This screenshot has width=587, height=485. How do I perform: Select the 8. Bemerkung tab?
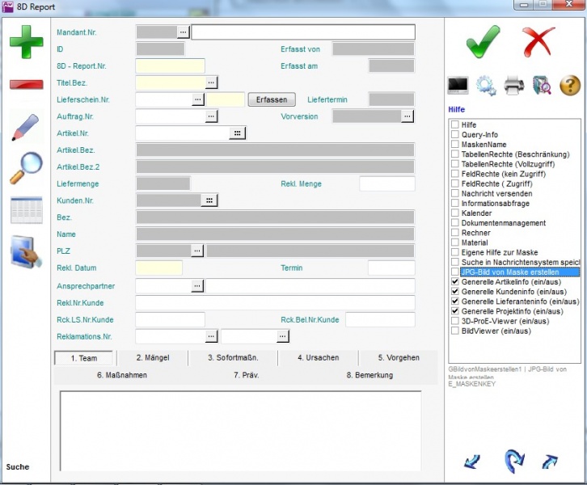coord(369,375)
